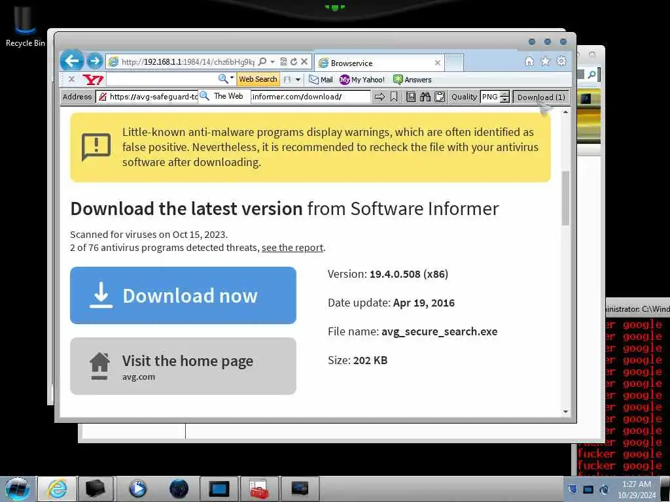Viewport: 670px width, 502px height.
Task: Click the Internet Explorer taskbar icon
Action: [57, 489]
